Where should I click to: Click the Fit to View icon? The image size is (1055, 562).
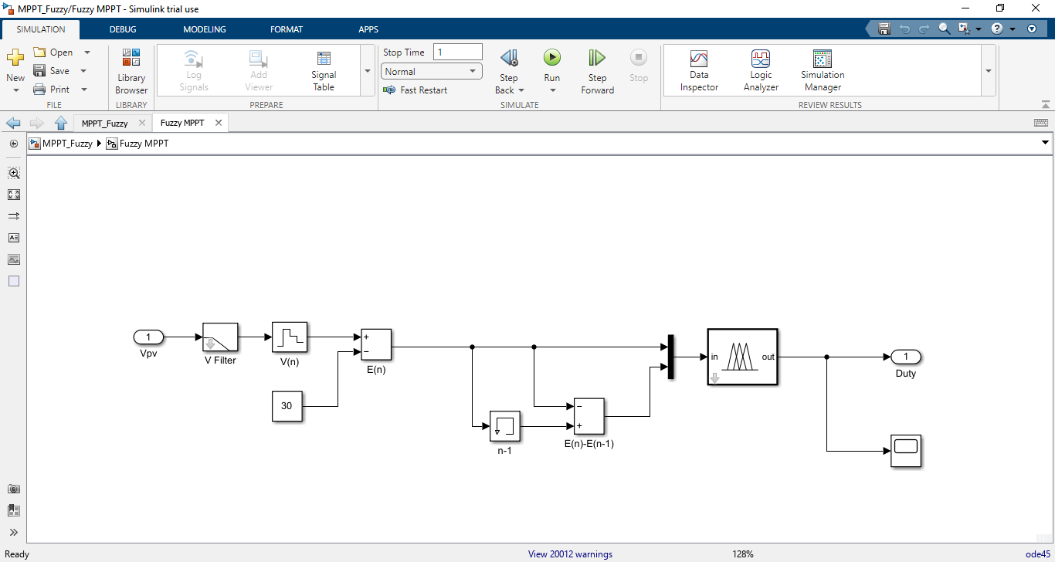point(13,195)
